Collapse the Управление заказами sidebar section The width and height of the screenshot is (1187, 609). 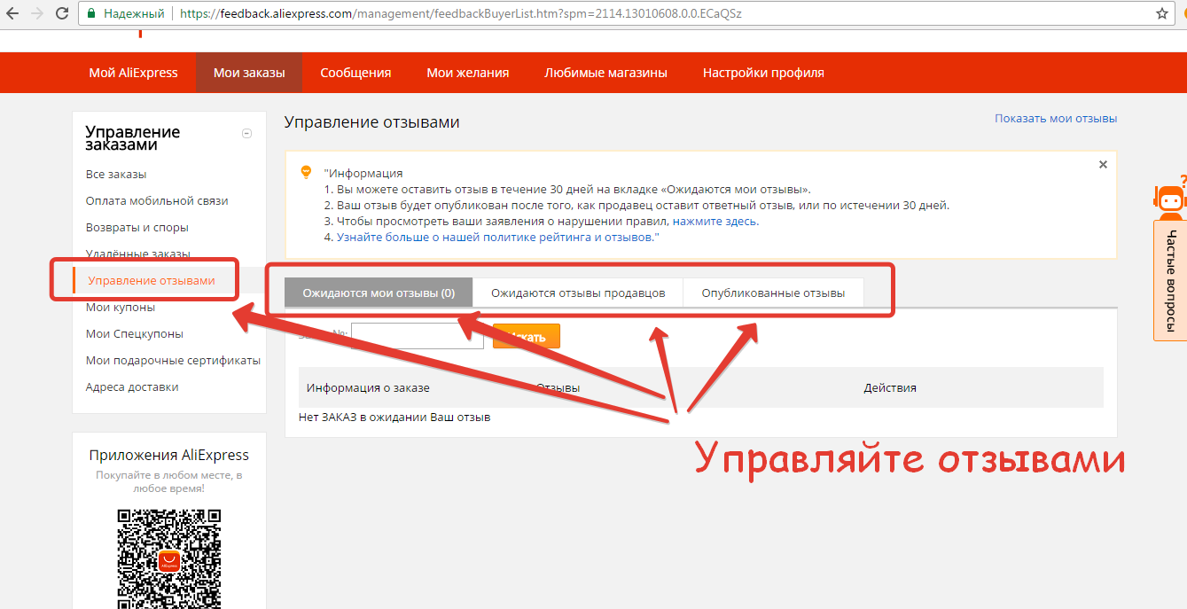[x=246, y=134]
